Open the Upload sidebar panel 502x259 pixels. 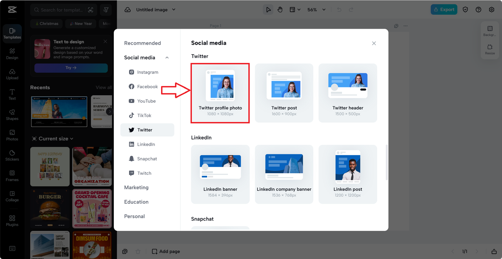(12, 74)
